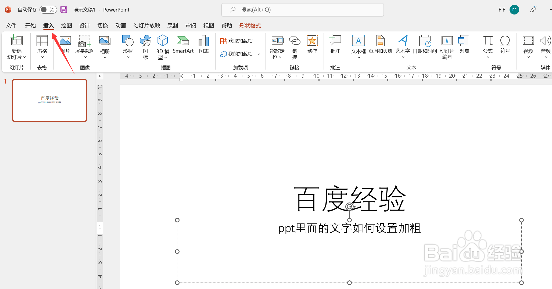The height and width of the screenshot is (289, 552).
Task: Open the FF account avatar
Action: pyautogui.click(x=514, y=10)
